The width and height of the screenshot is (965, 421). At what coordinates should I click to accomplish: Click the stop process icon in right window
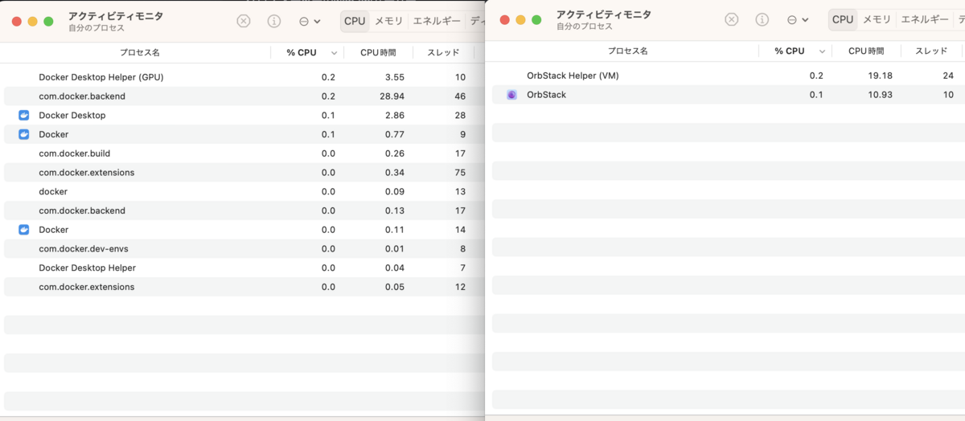tap(732, 19)
